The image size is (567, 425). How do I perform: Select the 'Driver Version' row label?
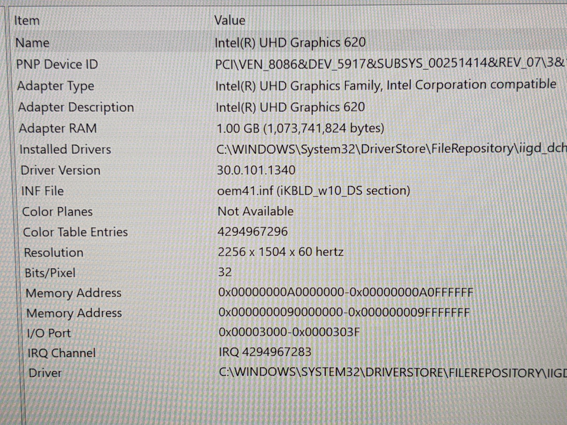[61, 170]
